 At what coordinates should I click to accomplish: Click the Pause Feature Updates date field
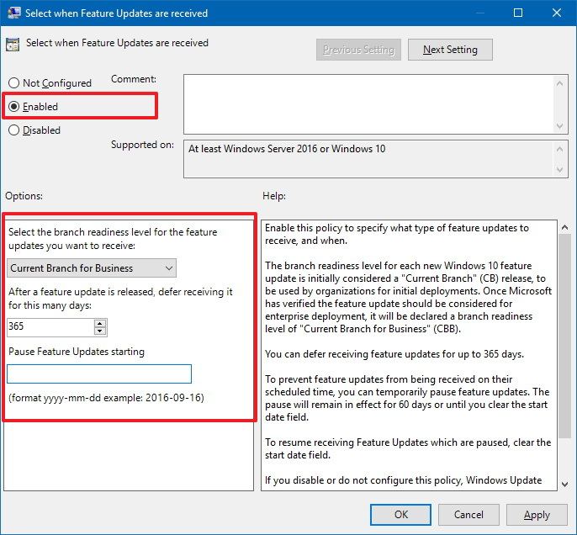point(99,373)
